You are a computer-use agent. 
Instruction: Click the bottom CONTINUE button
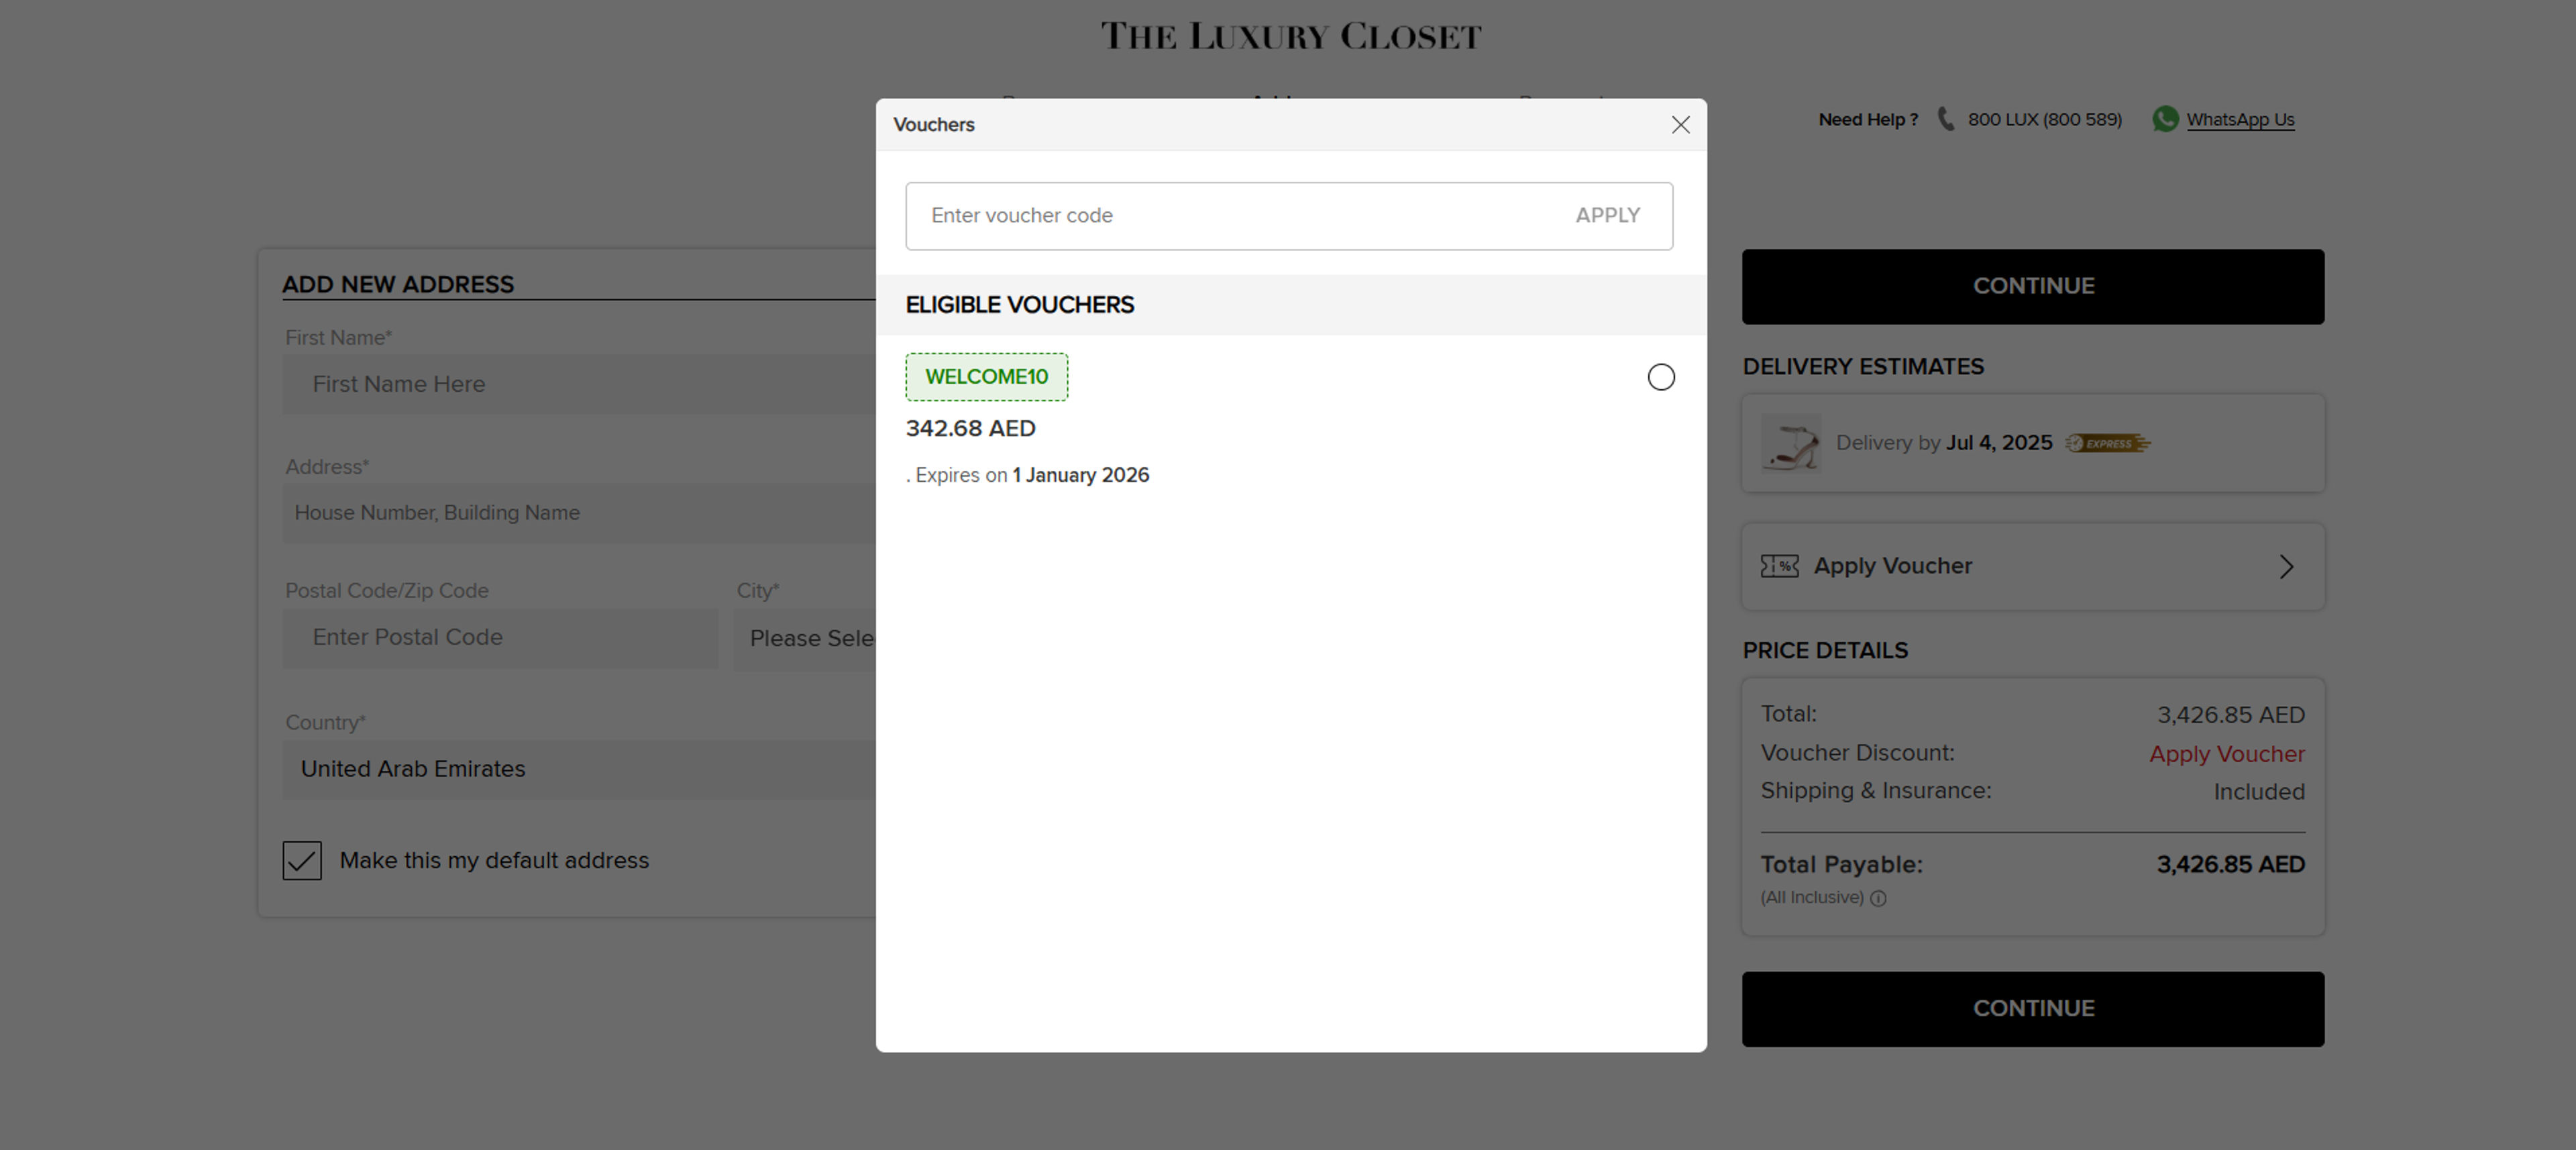2033,1009
